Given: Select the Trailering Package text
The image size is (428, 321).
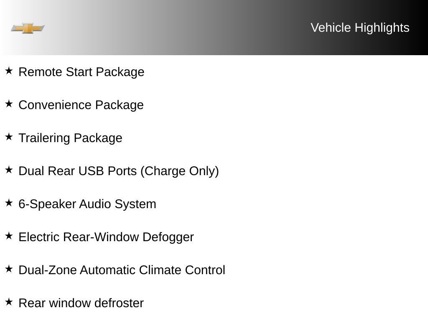Looking at the screenshot, I should [x=70, y=138].
